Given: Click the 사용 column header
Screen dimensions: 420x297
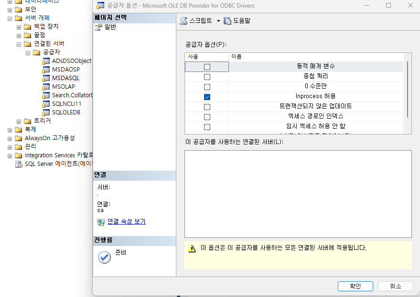Looking at the screenshot, I should click(x=206, y=57).
